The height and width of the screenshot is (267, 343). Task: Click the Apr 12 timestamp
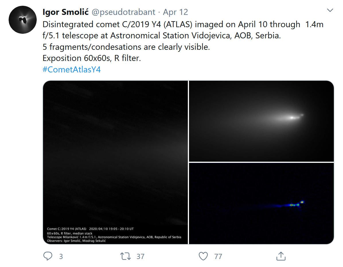point(176,12)
